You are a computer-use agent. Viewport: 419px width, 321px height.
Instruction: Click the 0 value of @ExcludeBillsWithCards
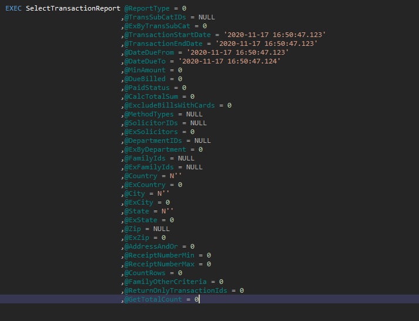pyautogui.click(x=229, y=105)
